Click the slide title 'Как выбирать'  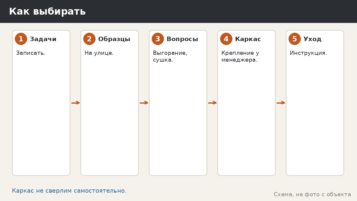point(47,12)
